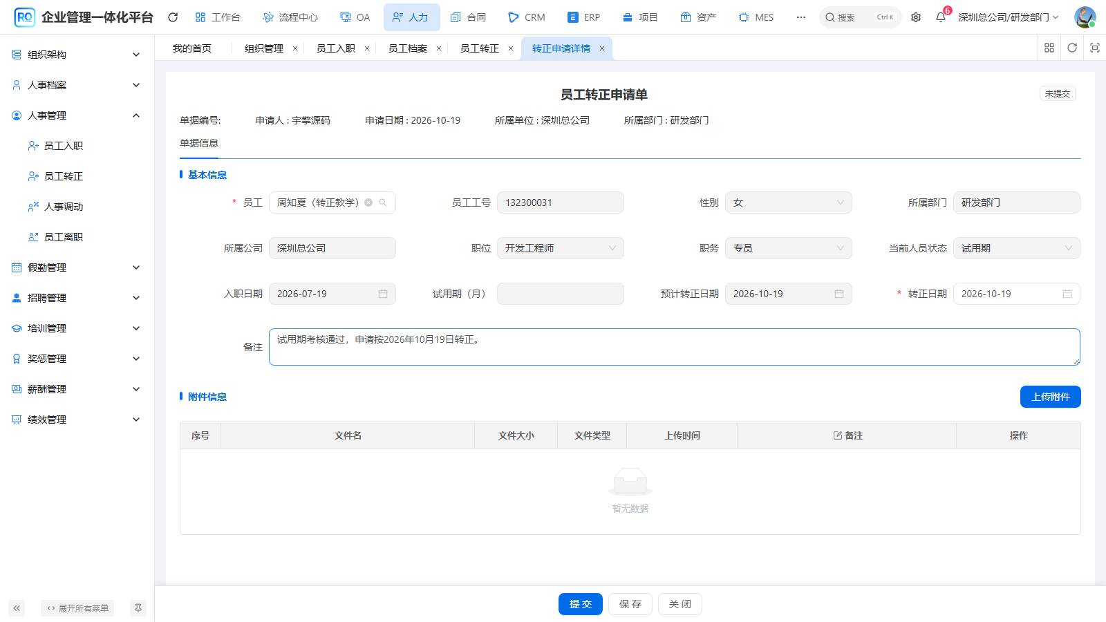
Task: Close the 员工档案 tab
Action: click(439, 48)
